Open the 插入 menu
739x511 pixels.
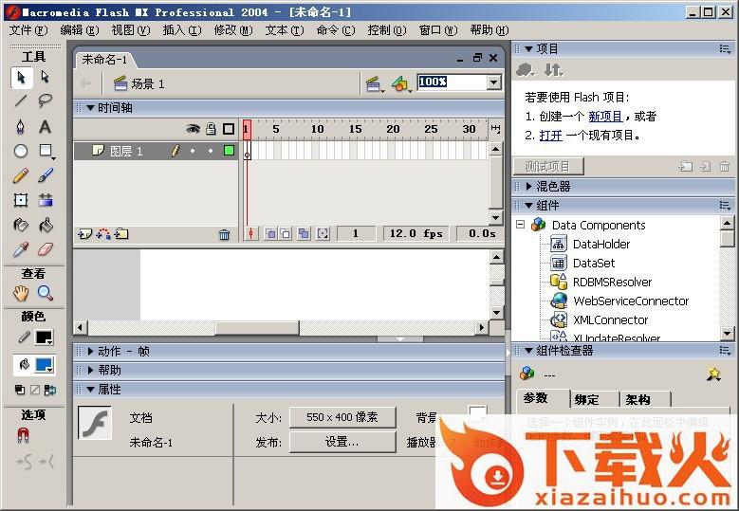click(182, 30)
